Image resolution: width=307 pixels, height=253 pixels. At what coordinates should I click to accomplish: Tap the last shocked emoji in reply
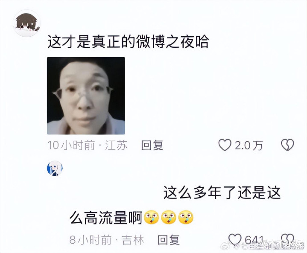[186, 217]
